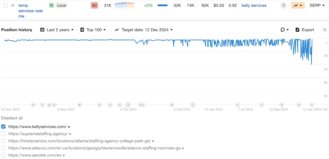Expand the caret next to kellyservices.com URL
329x159 pixels.
coord(69,127)
